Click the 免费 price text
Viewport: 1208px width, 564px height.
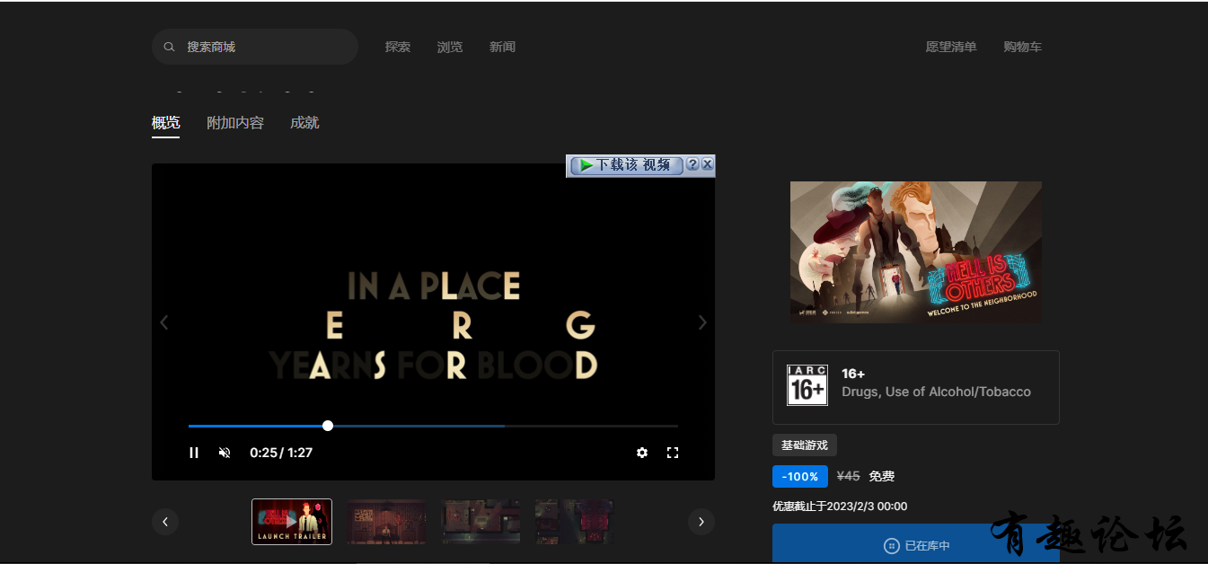882,477
